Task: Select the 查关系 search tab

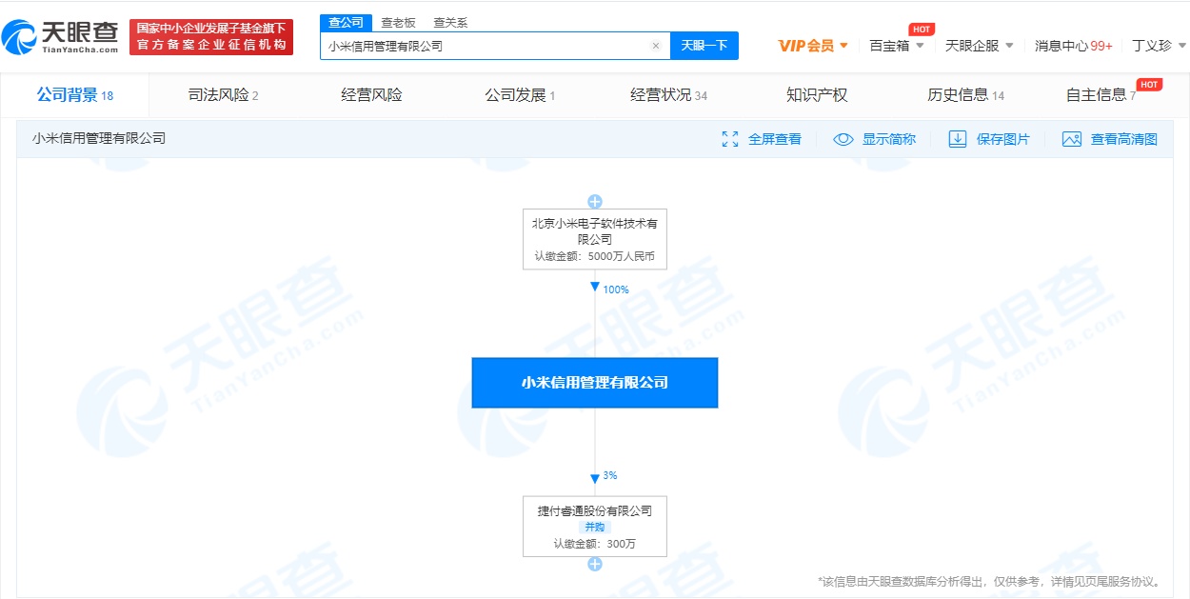Action: pos(450,23)
